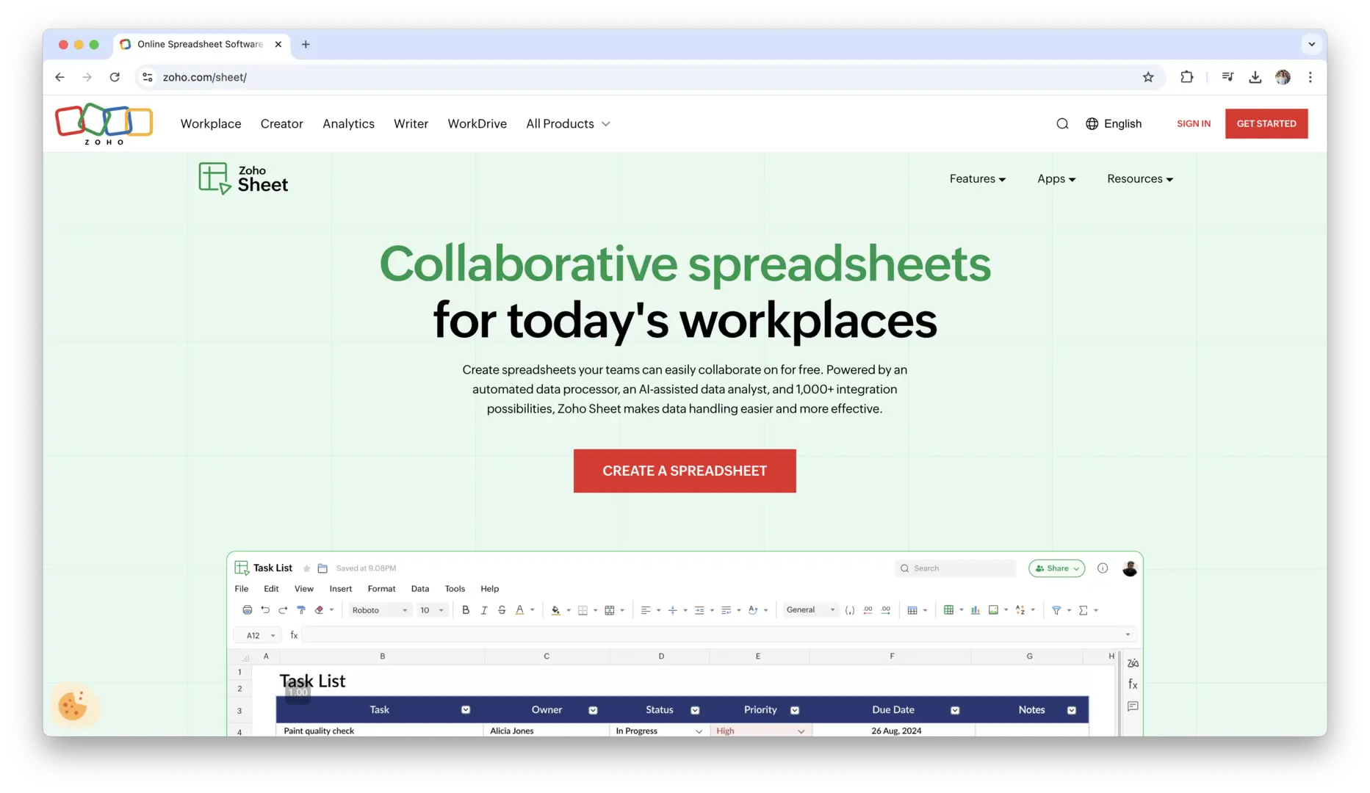
Task: Expand the Apps dropdown
Action: pos(1056,179)
